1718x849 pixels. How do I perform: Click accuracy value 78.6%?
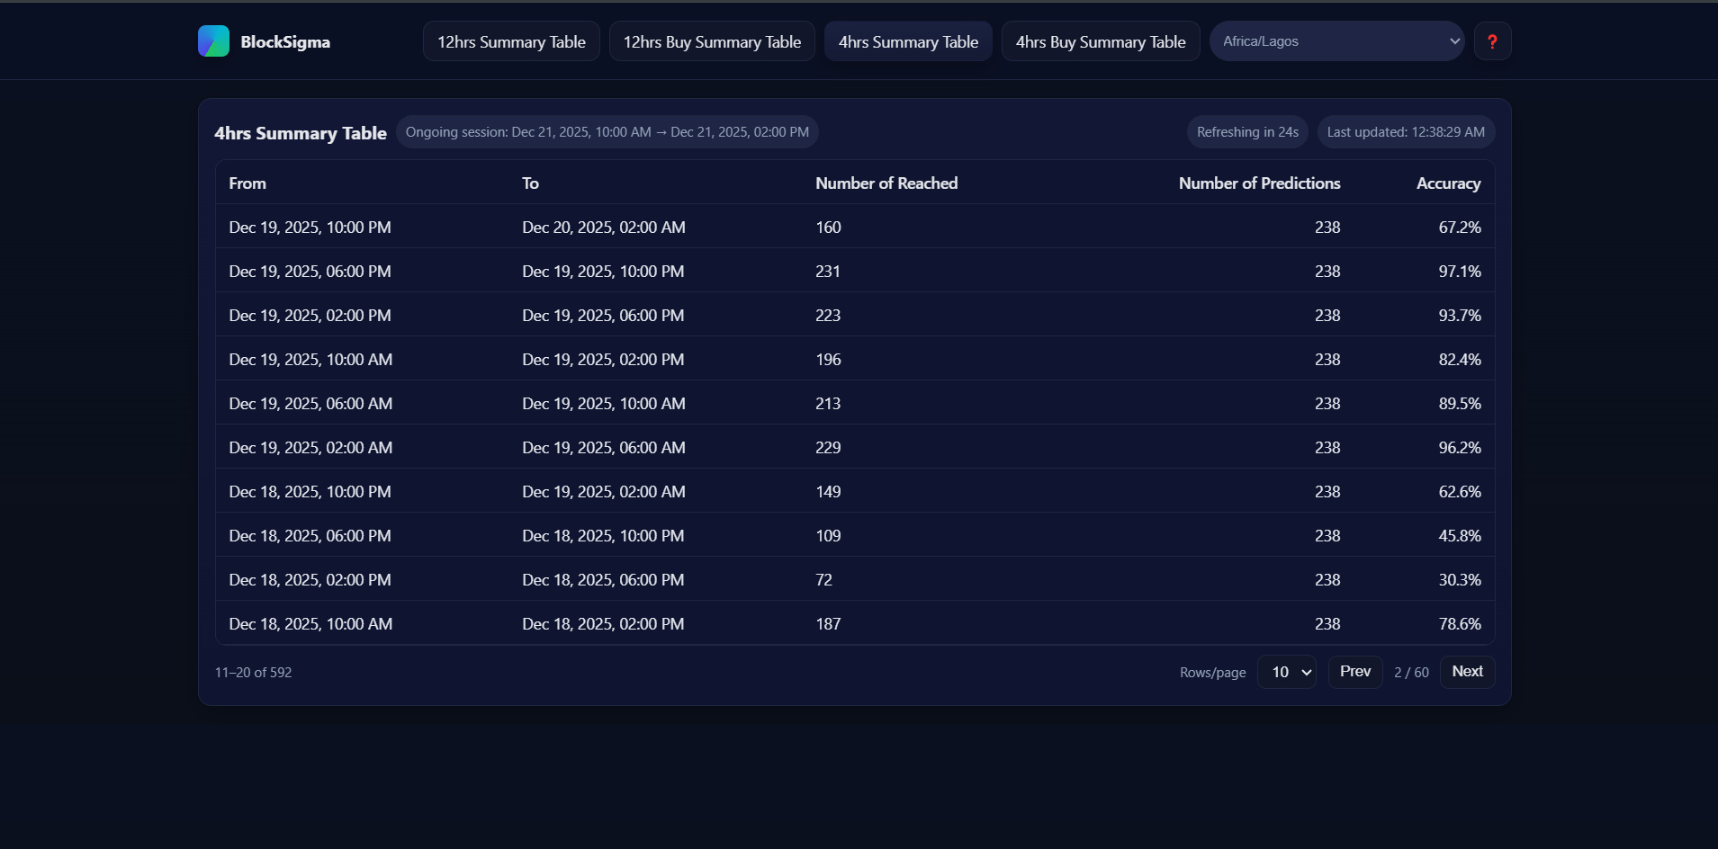point(1460,624)
